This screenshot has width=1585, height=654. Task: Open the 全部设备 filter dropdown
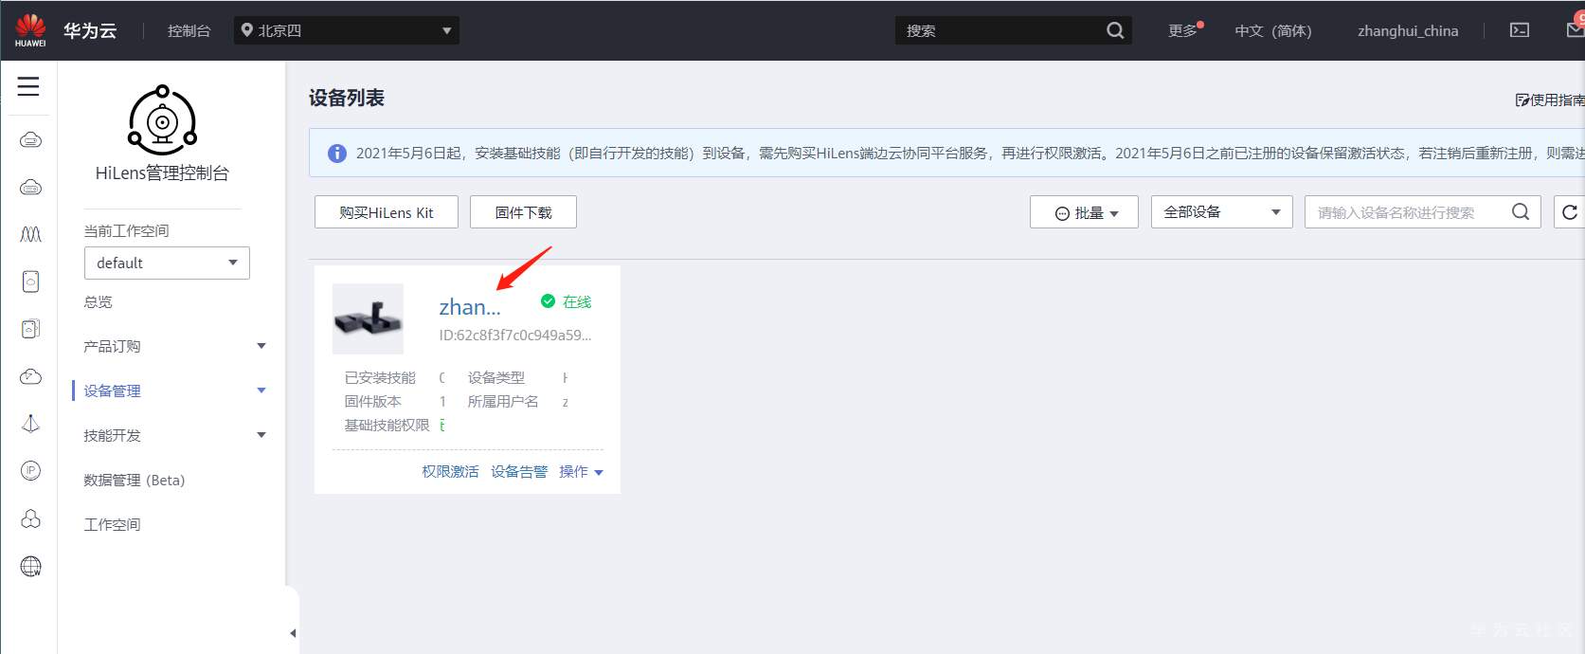pos(1221,212)
